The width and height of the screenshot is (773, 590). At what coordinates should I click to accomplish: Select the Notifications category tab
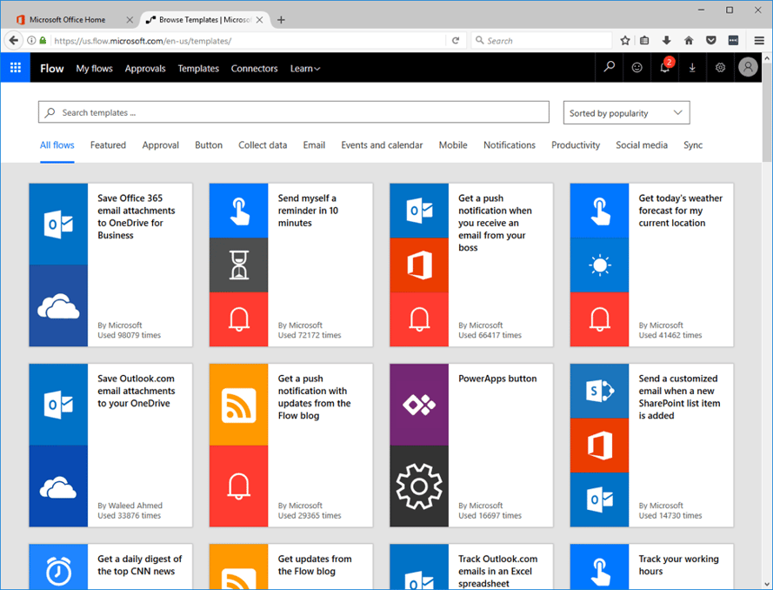click(510, 145)
